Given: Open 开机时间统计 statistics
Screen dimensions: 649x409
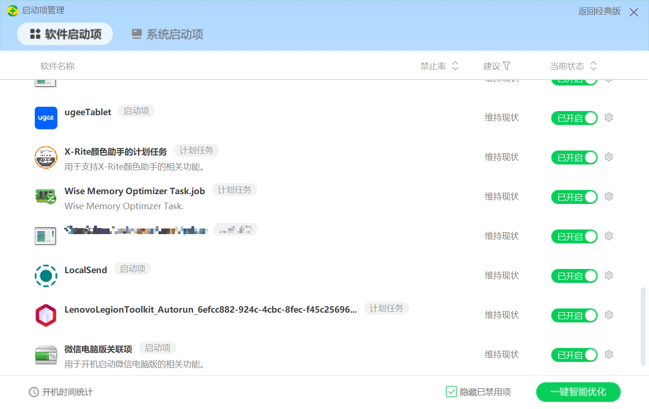Looking at the screenshot, I should click(61, 392).
